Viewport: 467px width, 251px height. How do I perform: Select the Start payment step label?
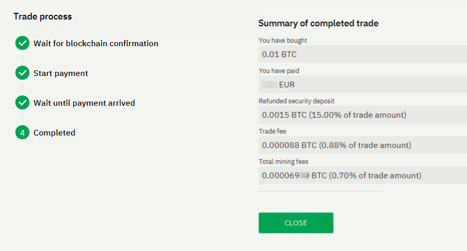[x=61, y=73]
